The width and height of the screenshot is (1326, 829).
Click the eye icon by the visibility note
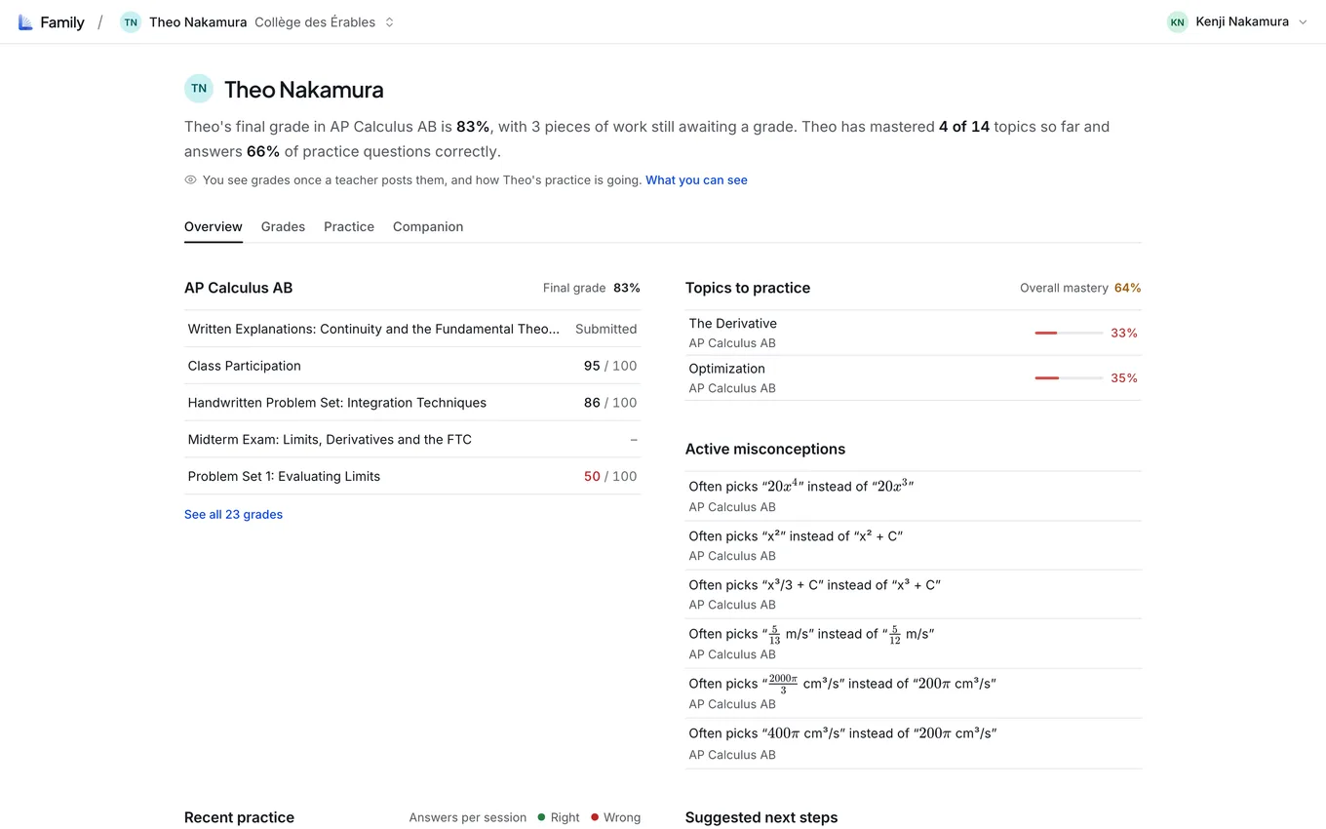pos(191,180)
